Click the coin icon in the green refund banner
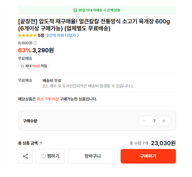Viewport: 192px width, 177px height. point(75,10)
